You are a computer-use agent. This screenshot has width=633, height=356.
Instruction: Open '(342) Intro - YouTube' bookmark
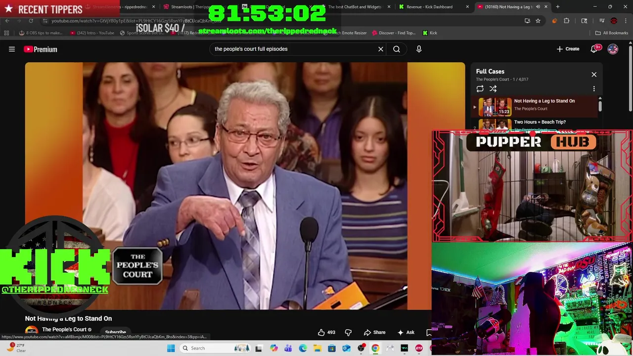(x=92, y=33)
